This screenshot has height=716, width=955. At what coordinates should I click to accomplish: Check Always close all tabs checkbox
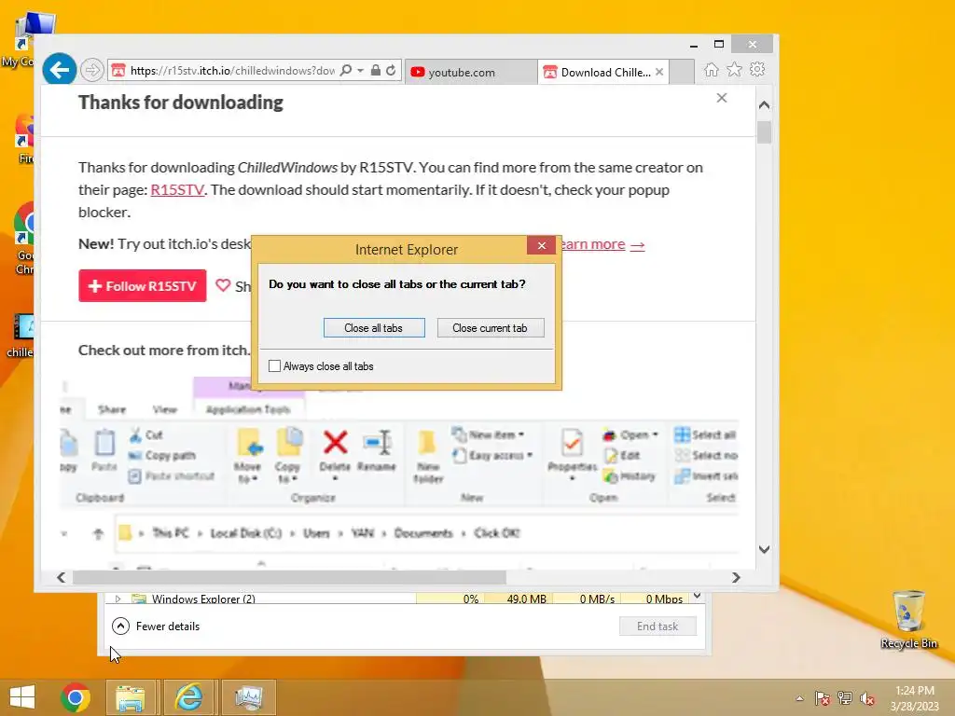275,365
